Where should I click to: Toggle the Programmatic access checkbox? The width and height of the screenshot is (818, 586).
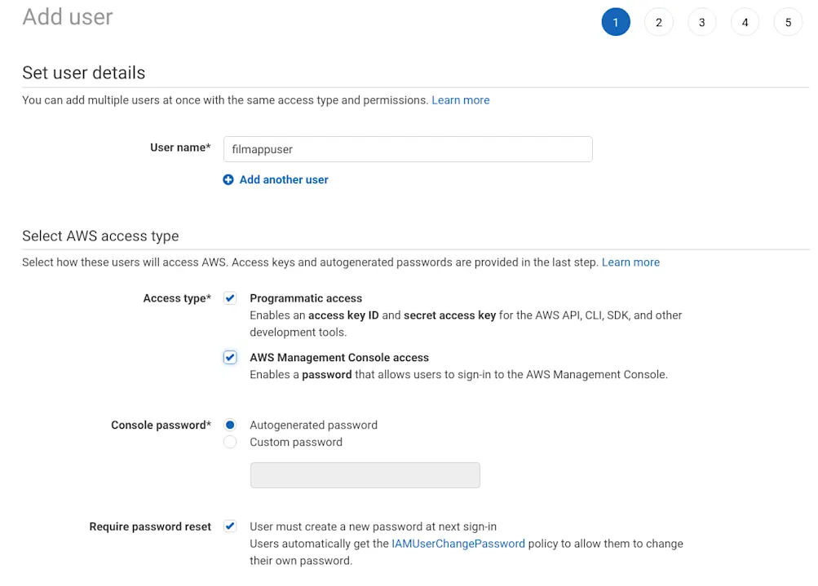(x=230, y=298)
